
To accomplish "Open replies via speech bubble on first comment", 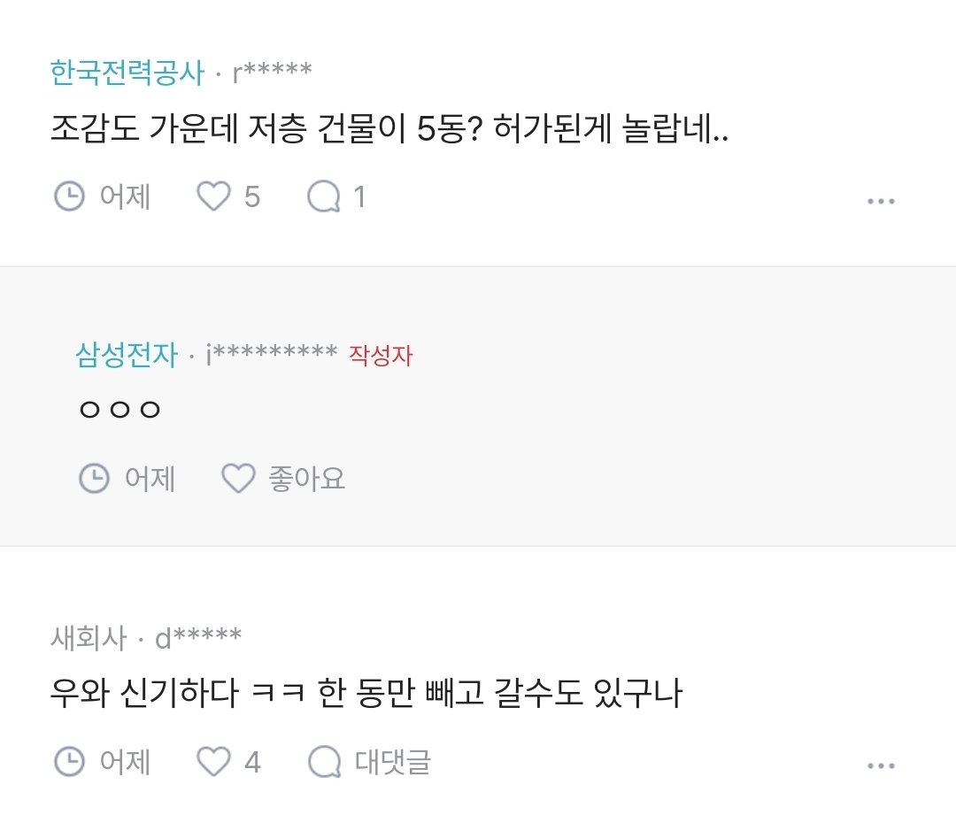I will (x=324, y=196).
